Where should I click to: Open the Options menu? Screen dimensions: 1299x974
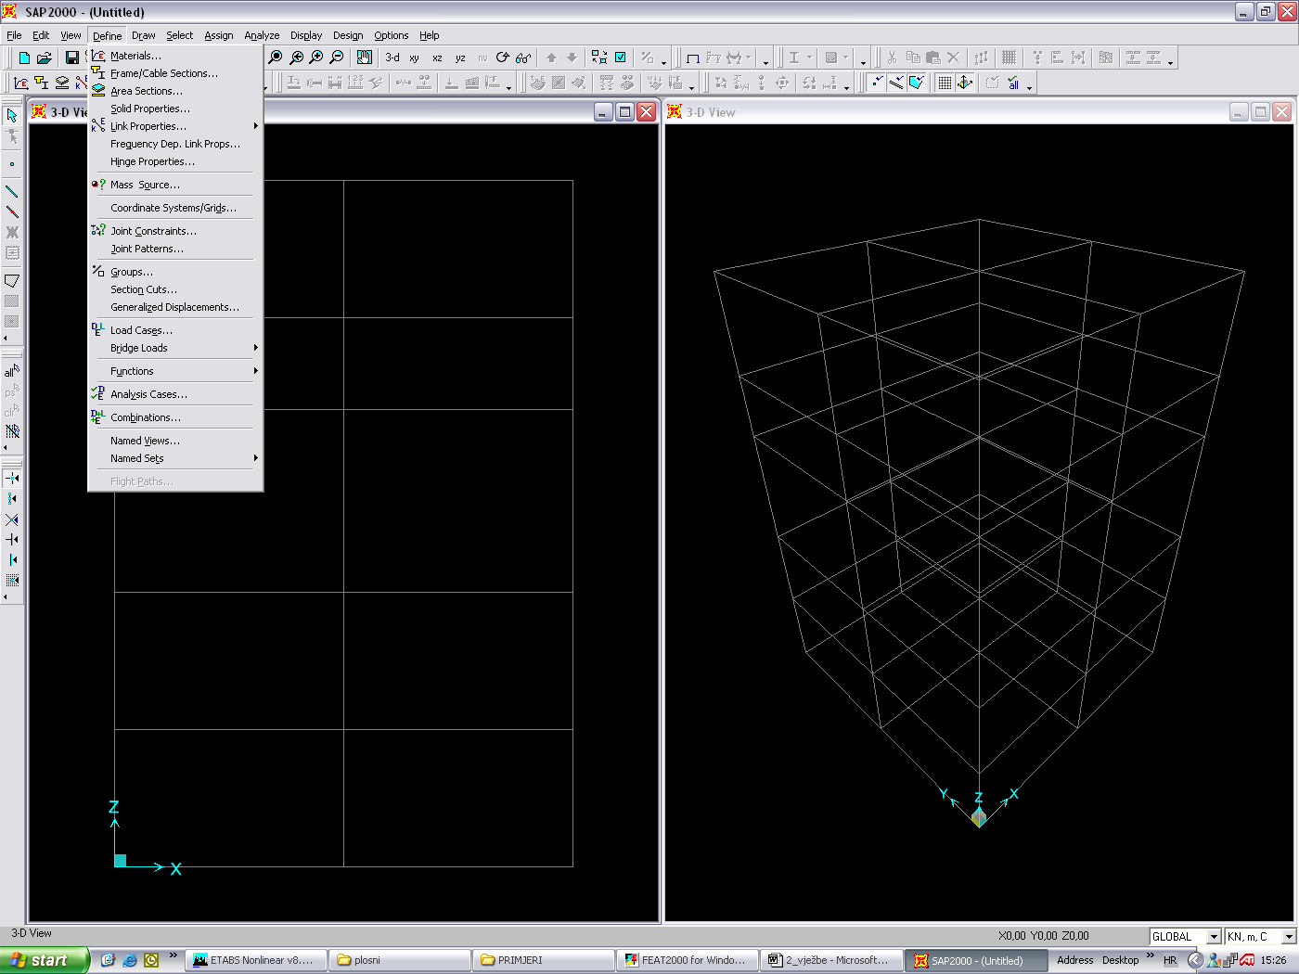(x=391, y=35)
